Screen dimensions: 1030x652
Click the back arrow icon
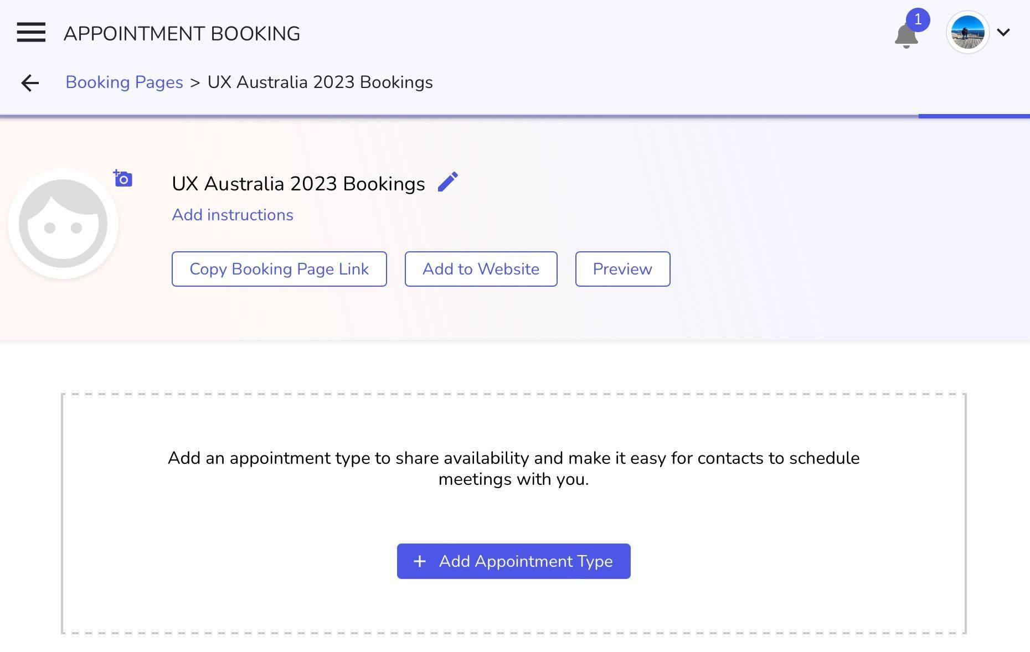point(30,83)
